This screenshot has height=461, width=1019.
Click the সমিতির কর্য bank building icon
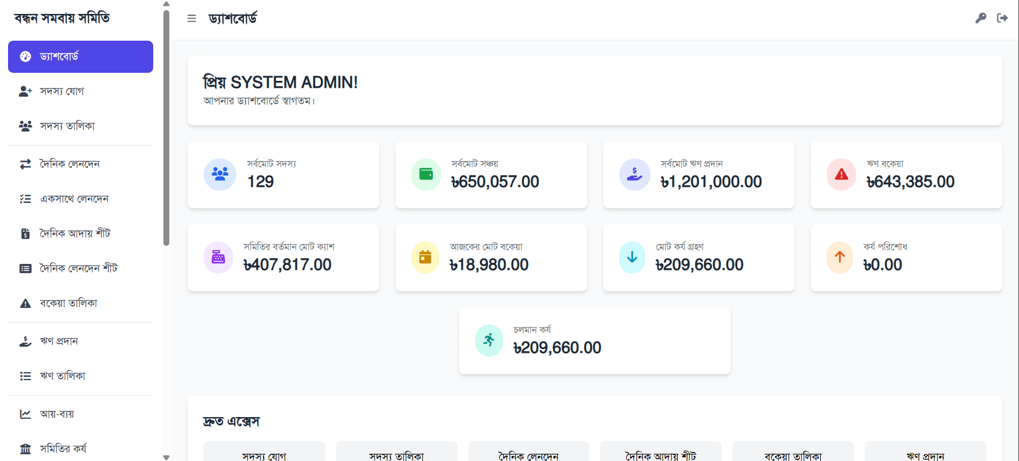(x=25, y=449)
